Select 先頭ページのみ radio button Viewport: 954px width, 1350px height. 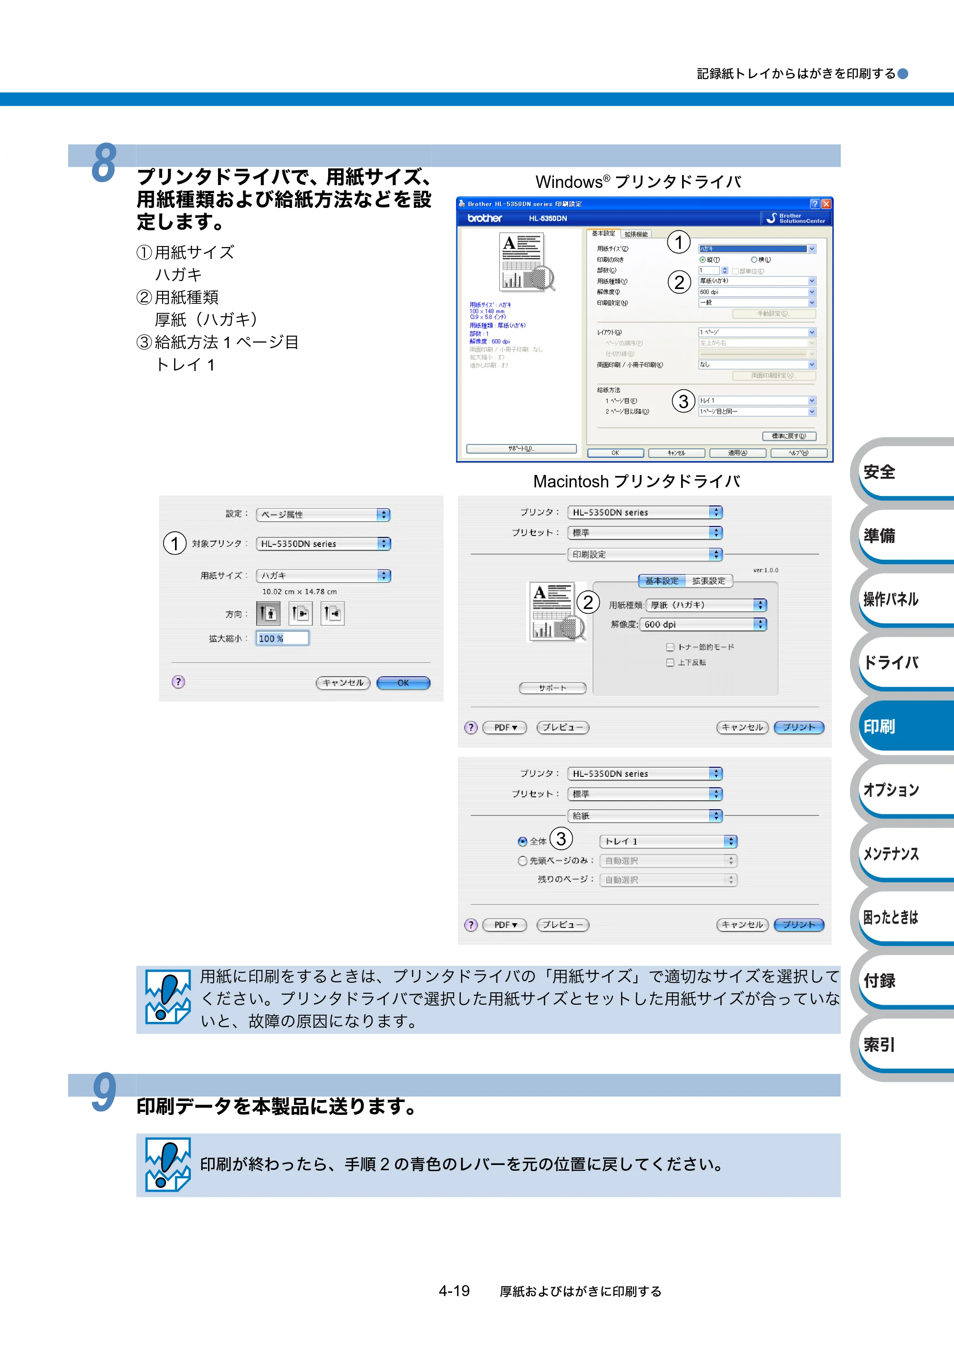[x=522, y=861]
